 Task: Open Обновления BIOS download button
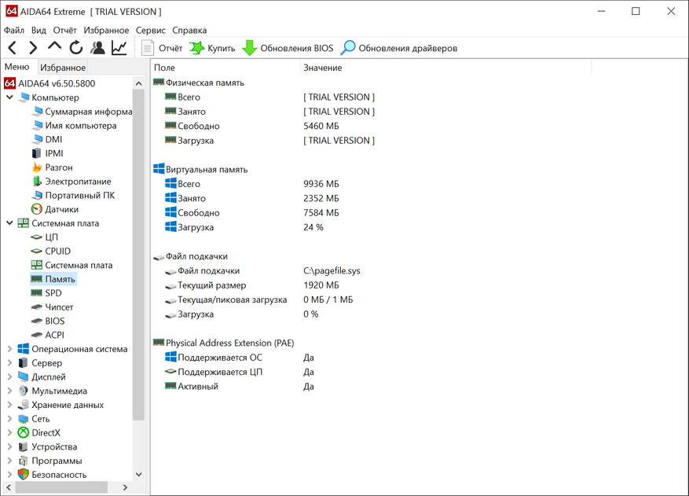pyautogui.click(x=288, y=48)
